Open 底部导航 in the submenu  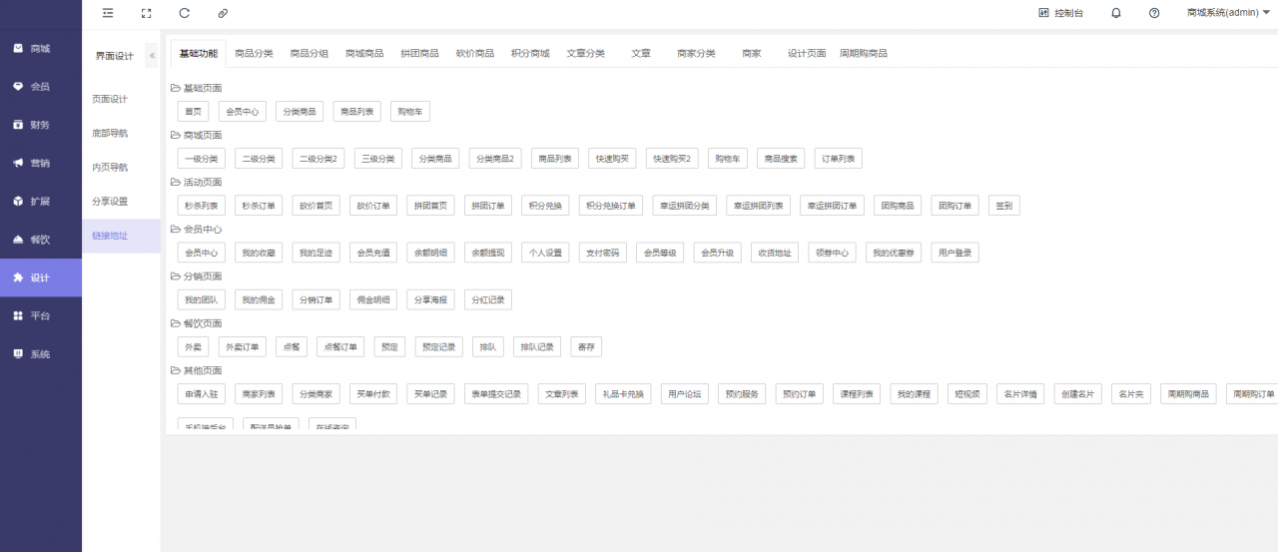pos(121,133)
